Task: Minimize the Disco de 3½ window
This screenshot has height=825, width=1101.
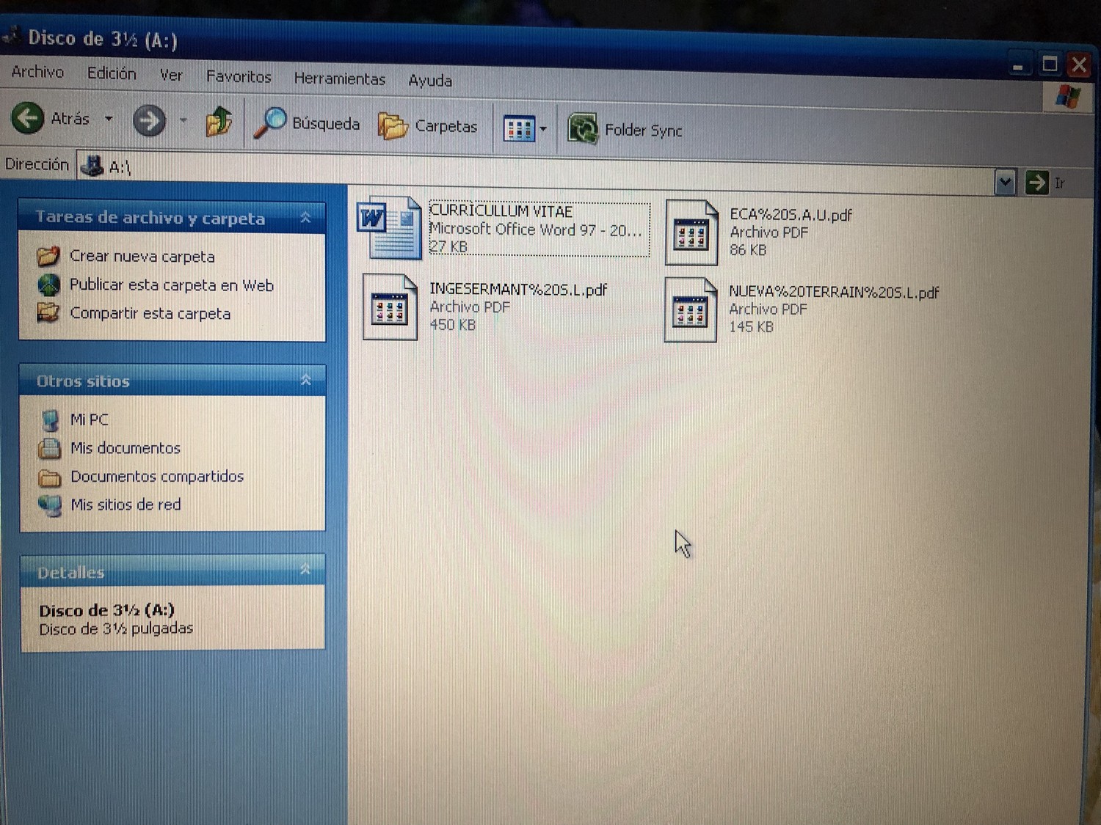Action: [1017, 65]
